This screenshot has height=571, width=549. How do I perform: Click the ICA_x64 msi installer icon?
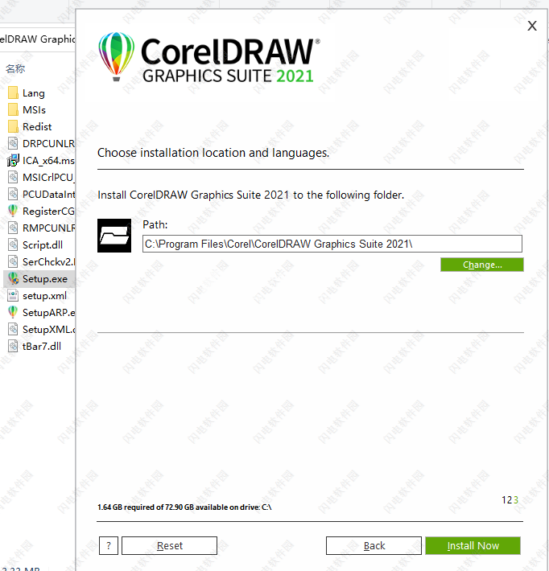click(x=13, y=160)
